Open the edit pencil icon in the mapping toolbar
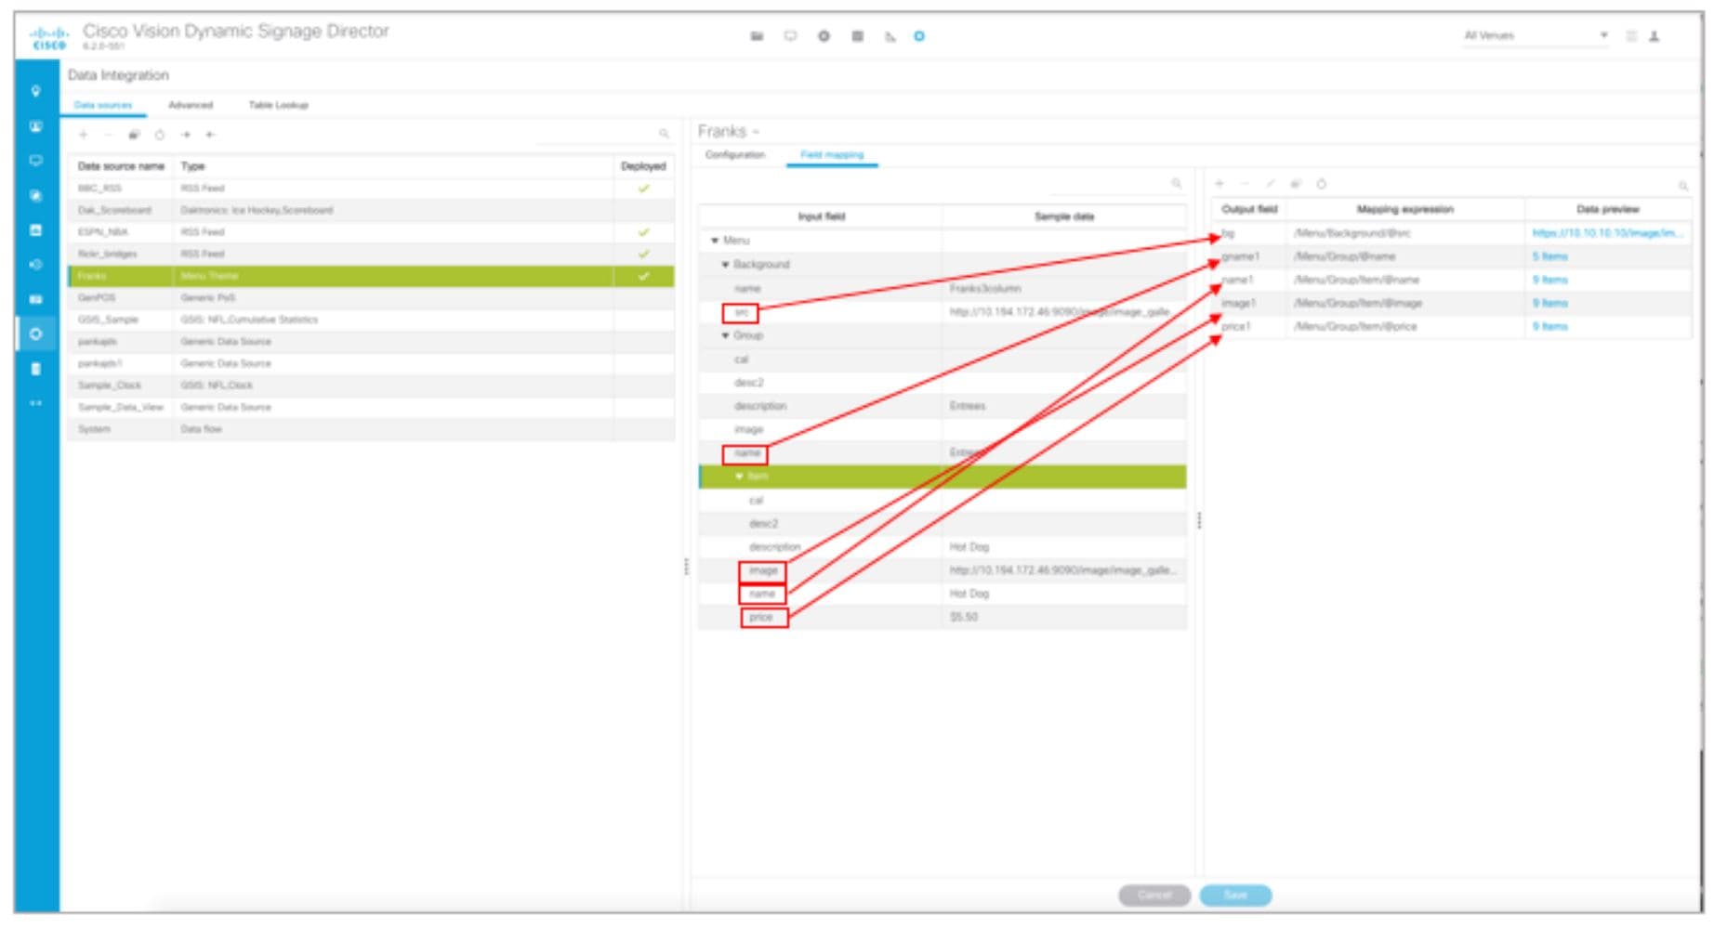 [x=1270, y=184]
